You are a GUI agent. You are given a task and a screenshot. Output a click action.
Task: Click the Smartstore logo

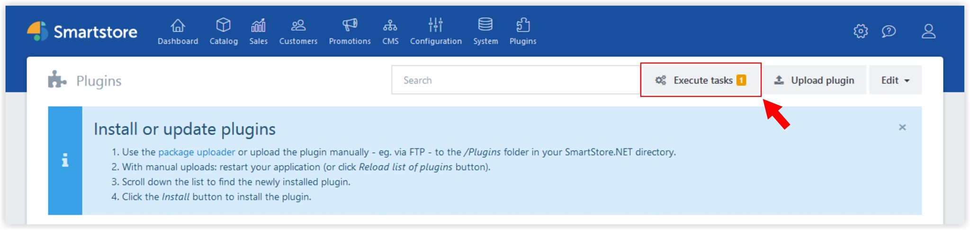click(82, 32)
